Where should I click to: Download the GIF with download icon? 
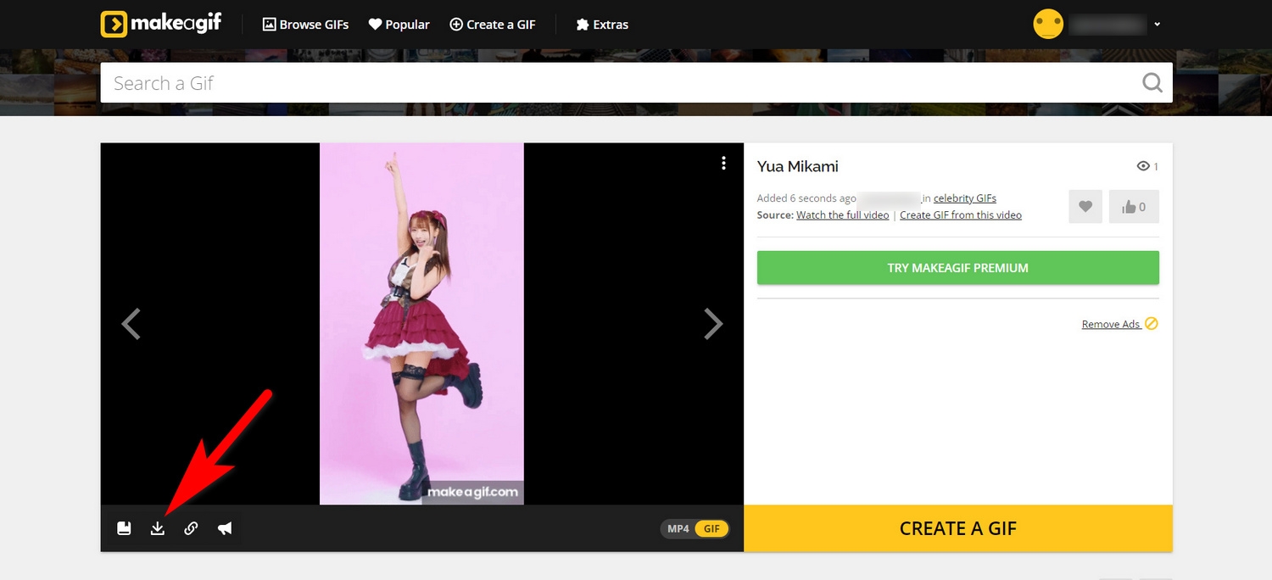[158, 528]
